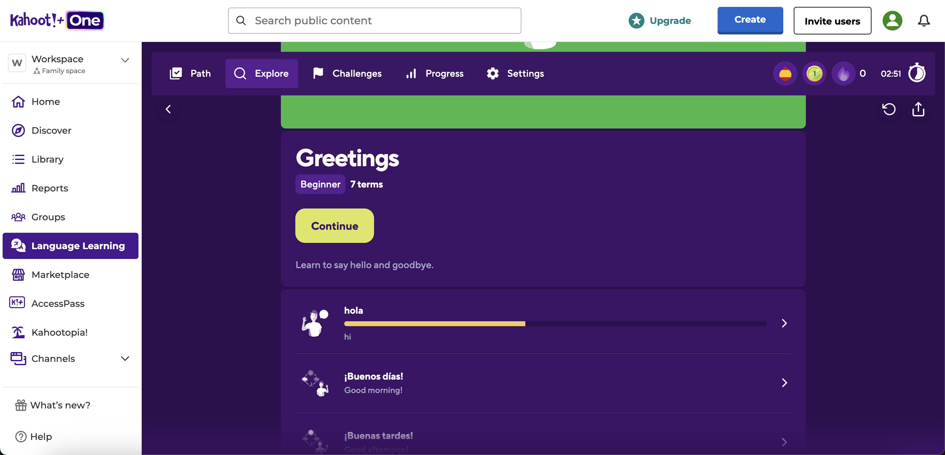The width and height of the screenshot is (945, 455).
Task: Click the Kahoot!+ One logo
Action: 57,21
